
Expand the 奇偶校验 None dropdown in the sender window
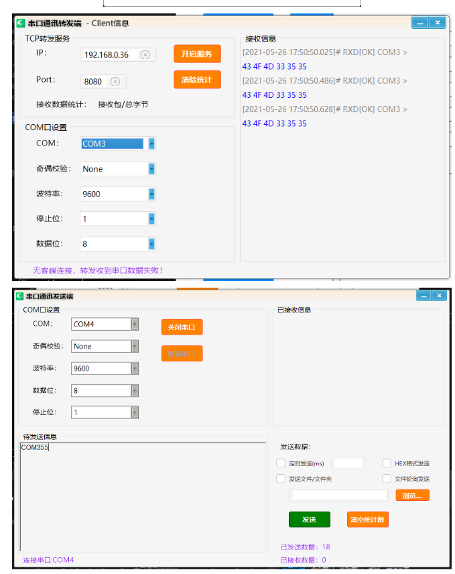tap(135, 346)
